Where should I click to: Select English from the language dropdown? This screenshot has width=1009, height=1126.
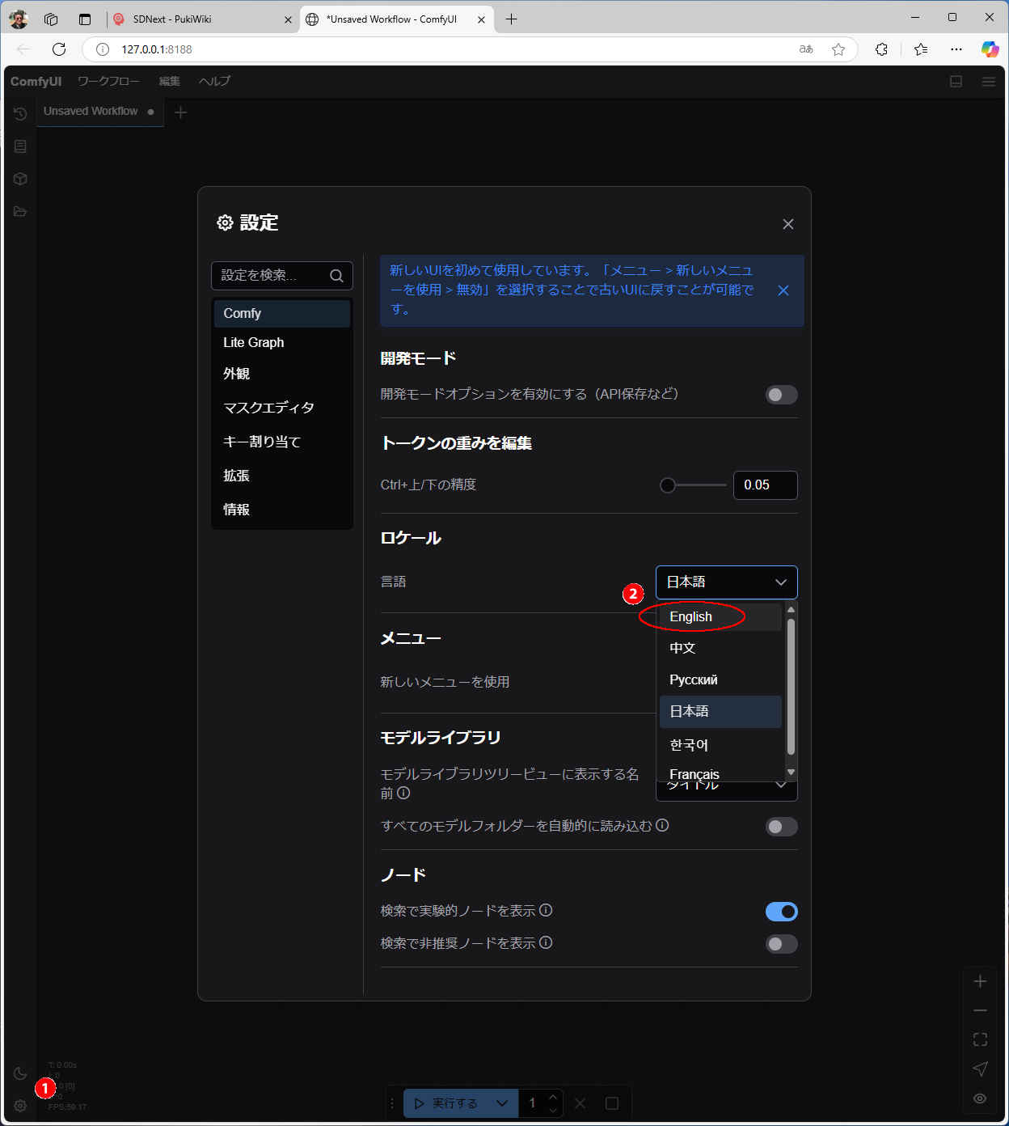coord(691,616)
